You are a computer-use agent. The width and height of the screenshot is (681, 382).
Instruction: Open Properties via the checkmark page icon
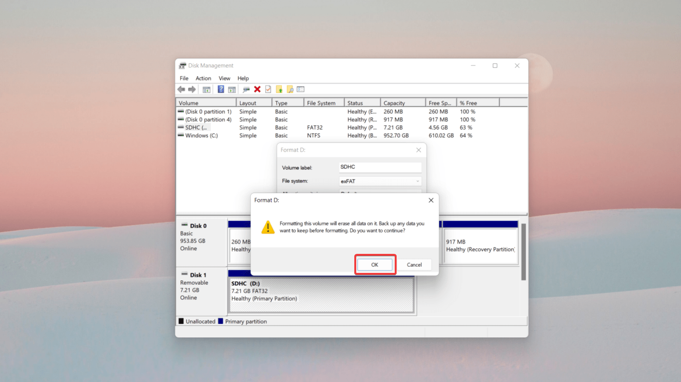268,89
